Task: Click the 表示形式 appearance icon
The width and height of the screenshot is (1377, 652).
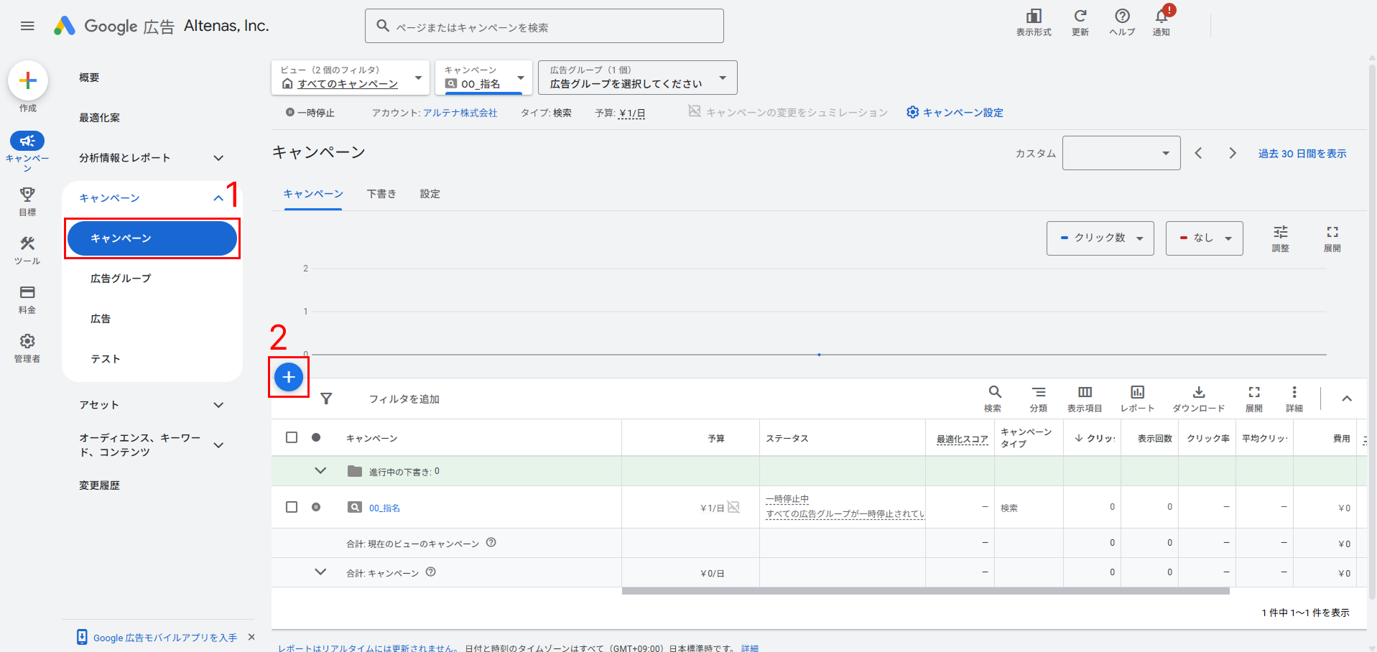Action: point(1034,17)
